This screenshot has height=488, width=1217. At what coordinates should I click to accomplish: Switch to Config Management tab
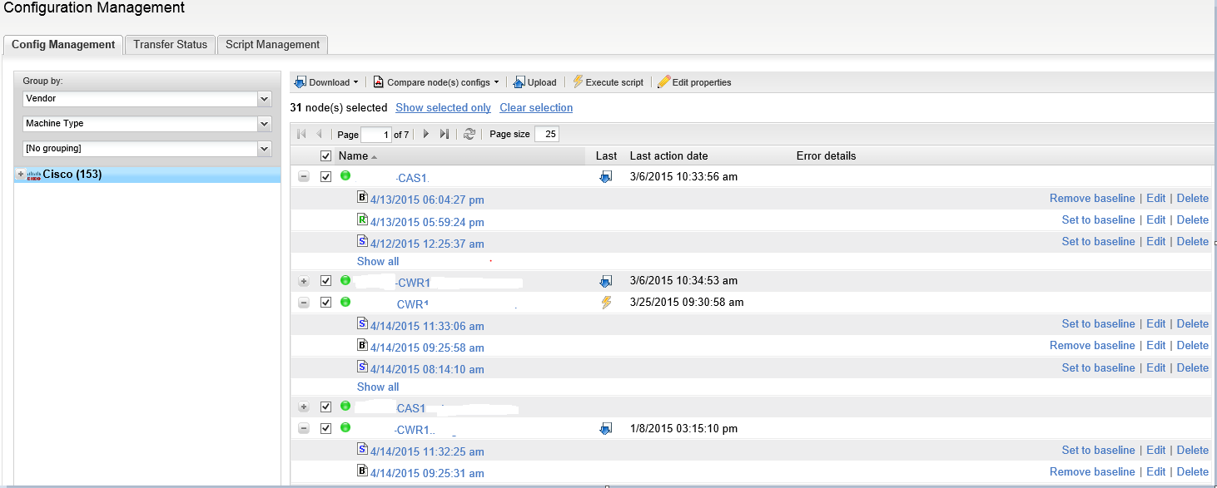63,45
